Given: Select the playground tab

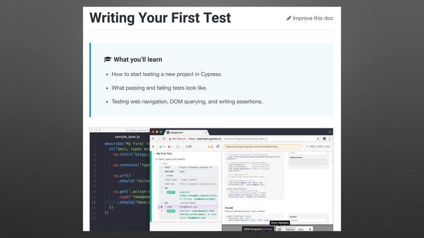Looking at the screenshot, I should (x=187, y=133).
